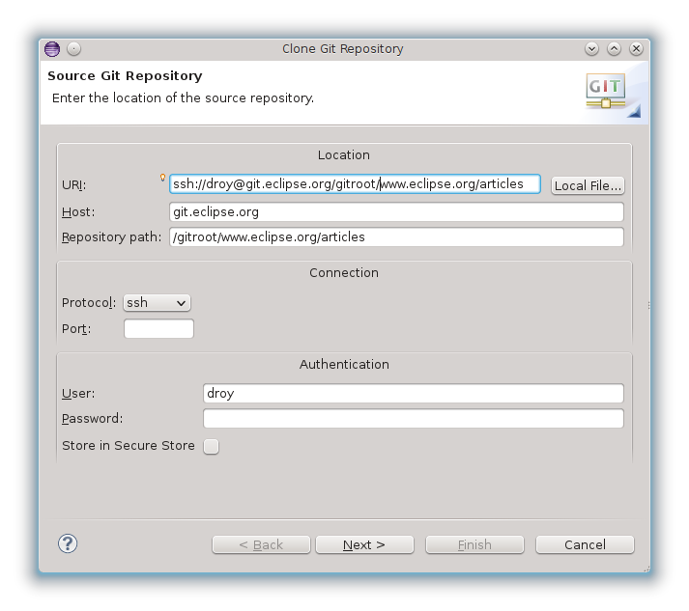Viewport: 689px width, 611px height.
Task: Click the Local File... button
Action: click(588, 185)
